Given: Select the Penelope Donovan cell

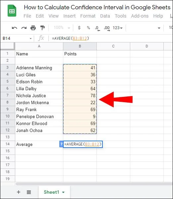Looking at the screenshot, I should click(39, 116).
